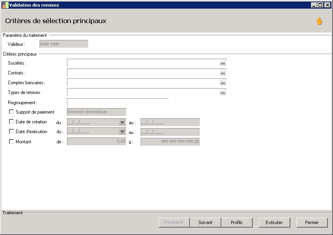Open the Contrats browse ellipsis button
This screenshot has height=235, width=333.
[223, 73]
